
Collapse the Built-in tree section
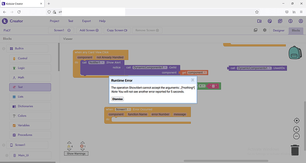coord(4,49)
